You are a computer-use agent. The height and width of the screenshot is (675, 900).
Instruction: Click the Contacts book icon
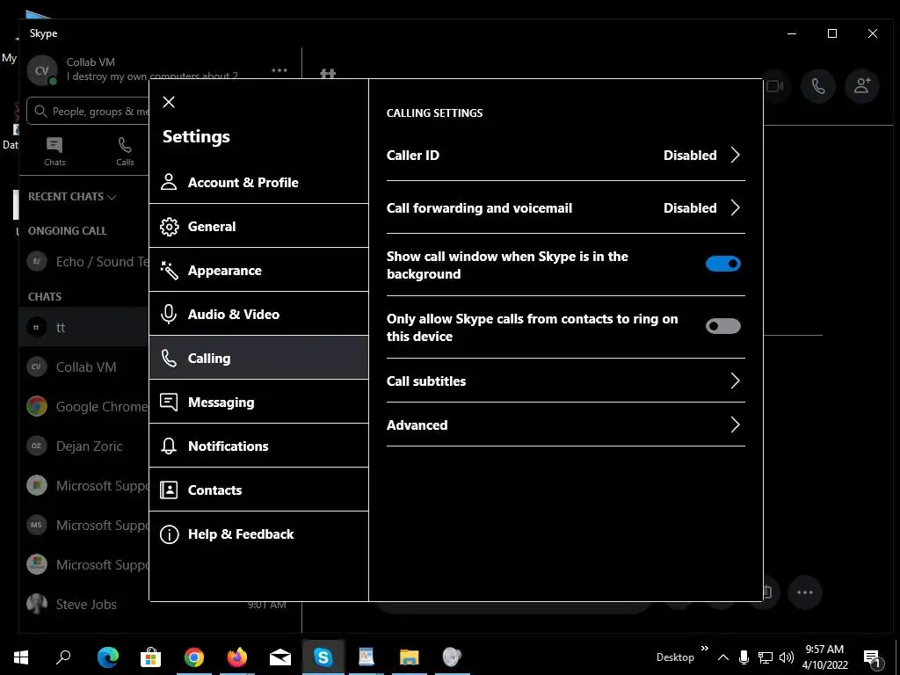tap(169, 490)
